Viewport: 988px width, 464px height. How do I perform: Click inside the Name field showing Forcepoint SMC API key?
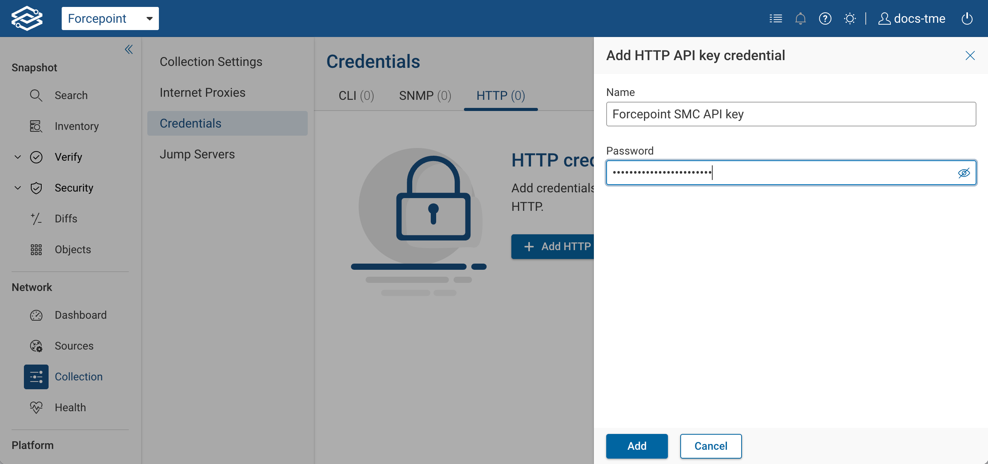point(791,114)
